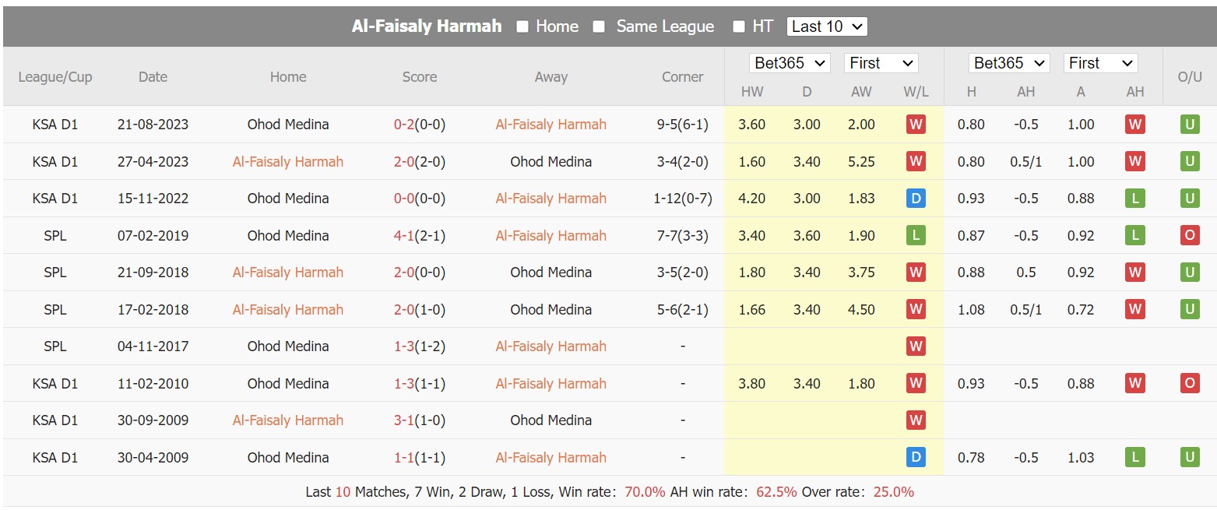Expand the first Bet365 bookmaker dropdown
1217x510 pixels.
pos(790,63)
